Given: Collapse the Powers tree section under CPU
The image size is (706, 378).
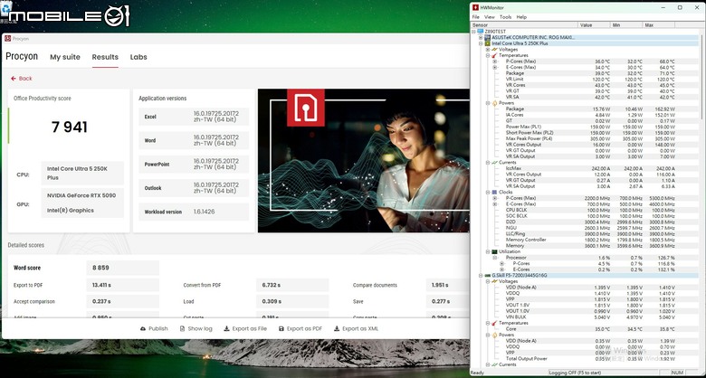Looking at the screenshot, I should pyautogui.click(x=488, y=103).
